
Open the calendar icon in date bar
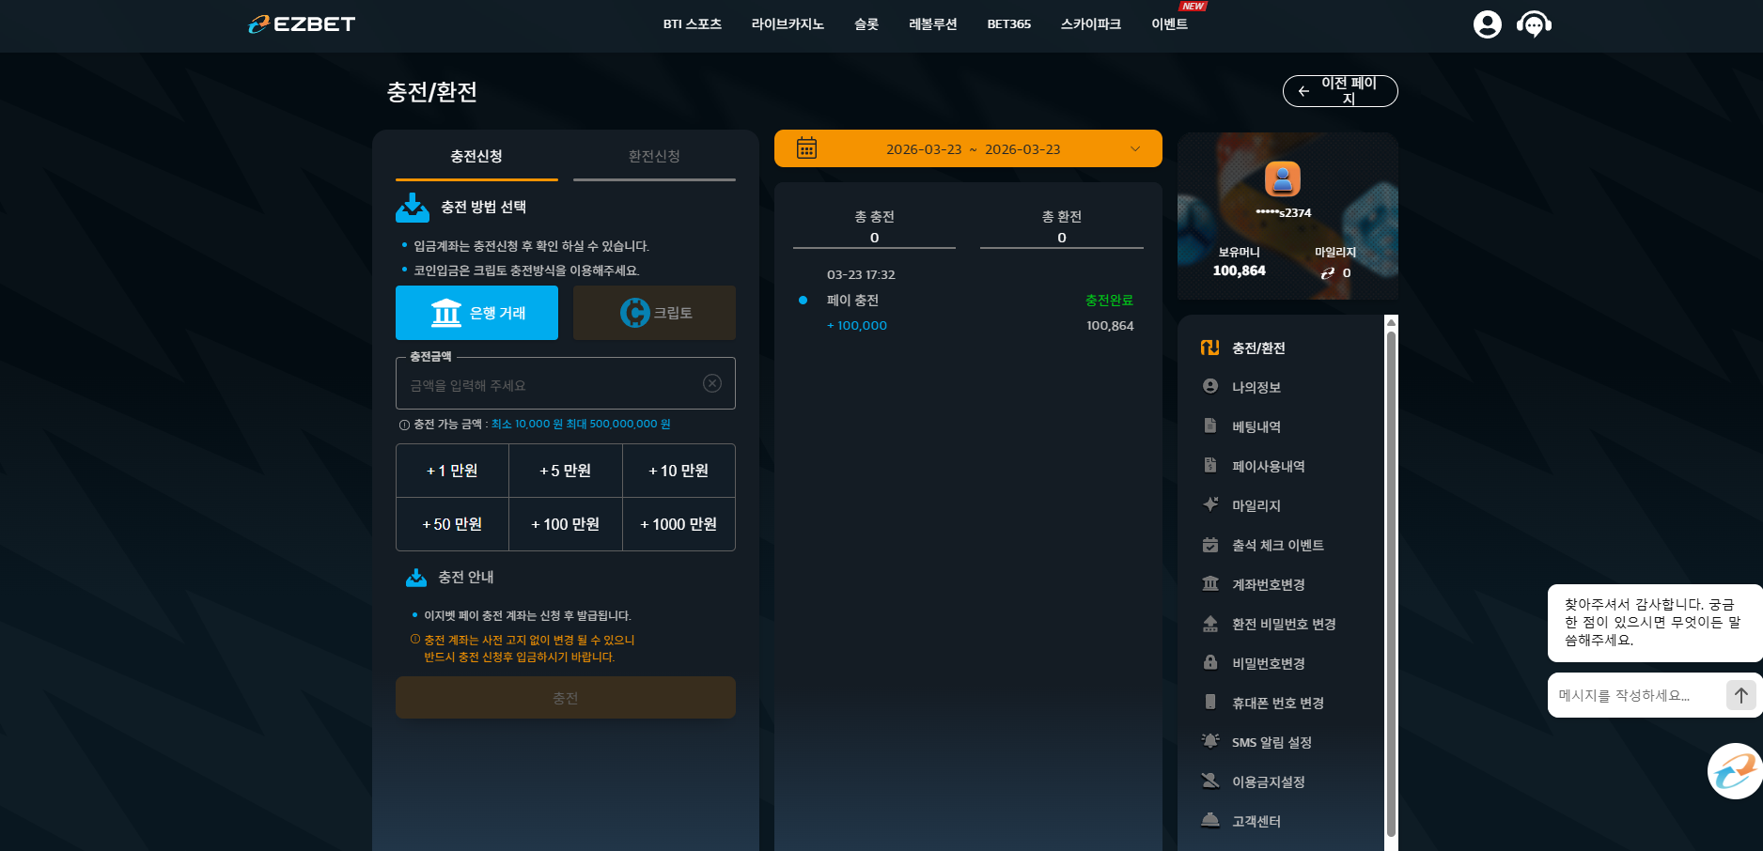(806, 148)
